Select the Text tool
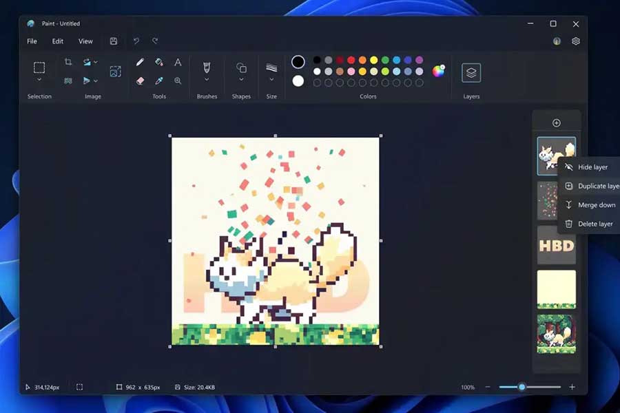The width and height of the screenshot is (620, 413). click(x=178, y=62)
